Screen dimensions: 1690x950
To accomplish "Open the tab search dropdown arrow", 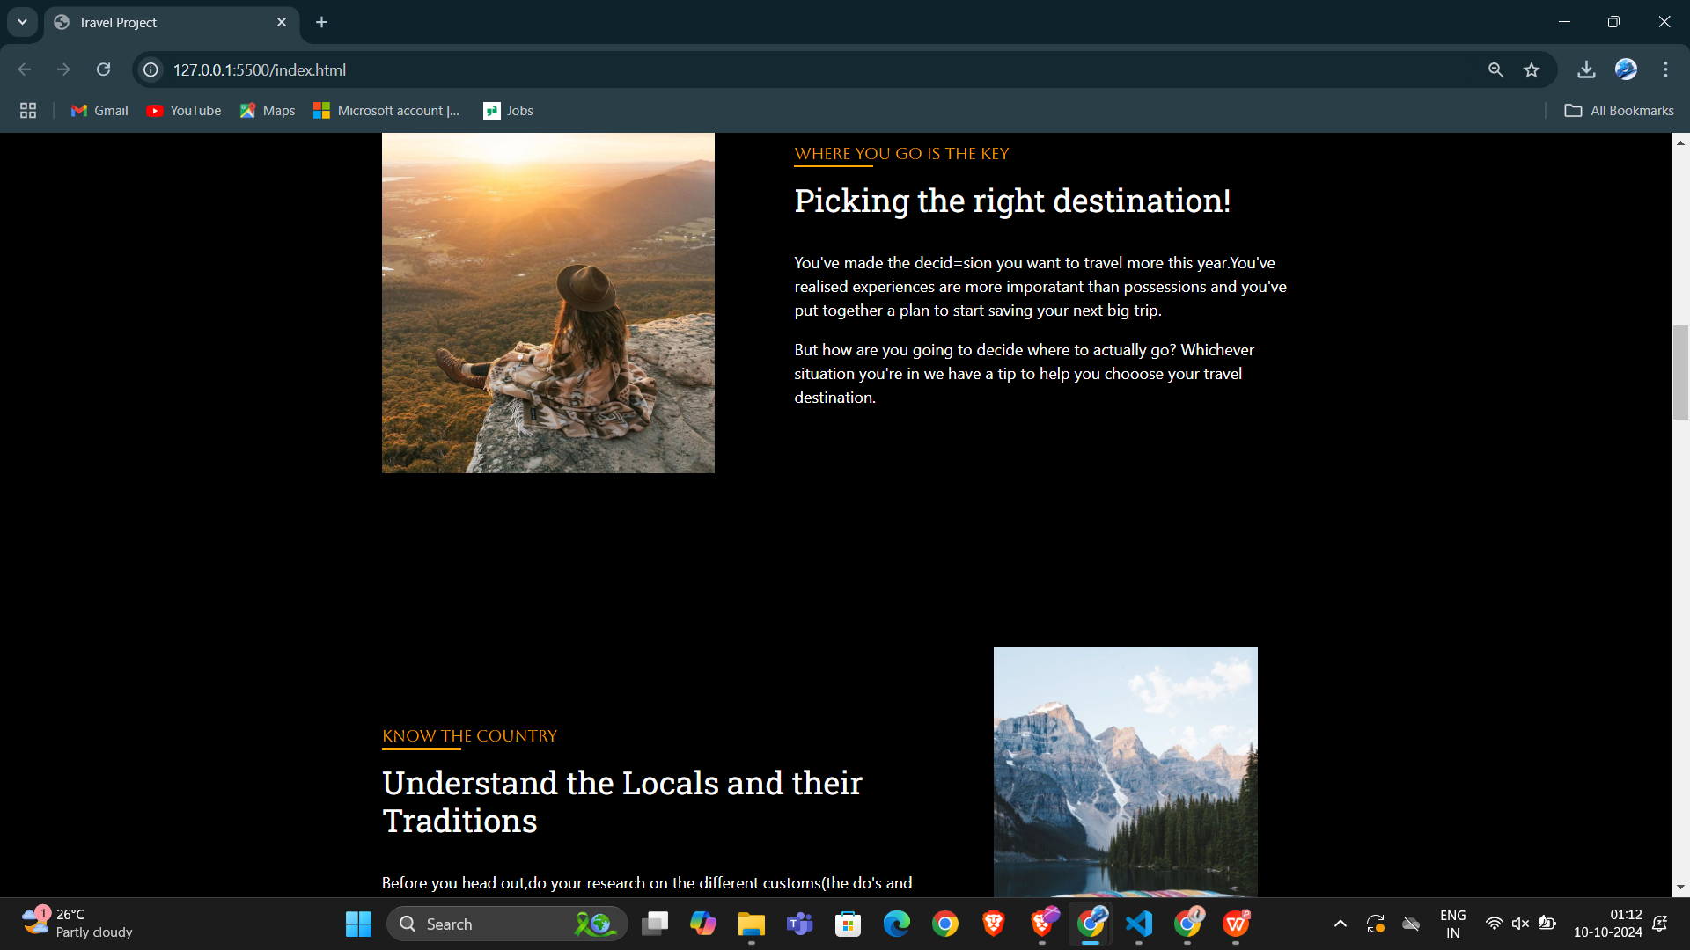I will 22,22.
